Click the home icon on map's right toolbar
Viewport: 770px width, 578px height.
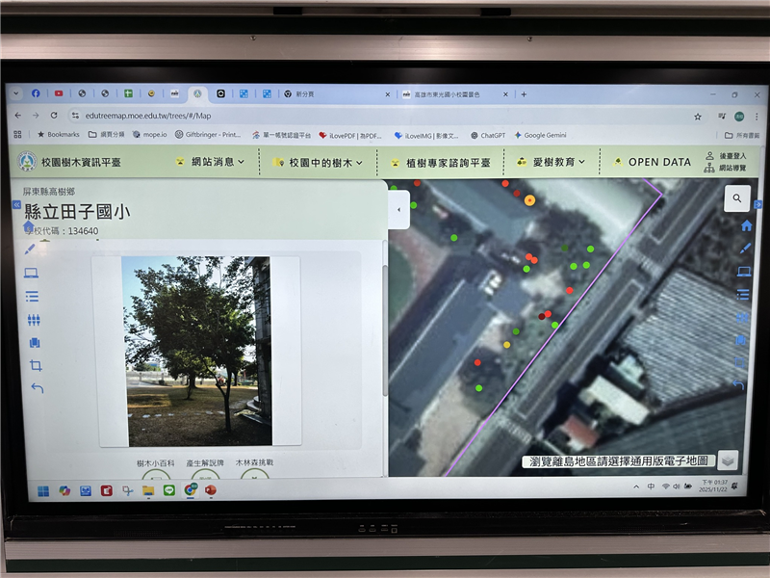click(x=745, y=225)
